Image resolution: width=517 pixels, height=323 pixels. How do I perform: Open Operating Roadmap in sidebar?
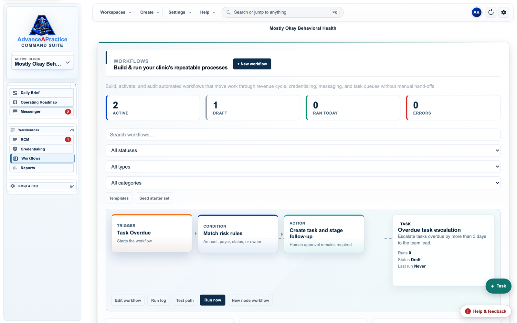coord(42,102)
